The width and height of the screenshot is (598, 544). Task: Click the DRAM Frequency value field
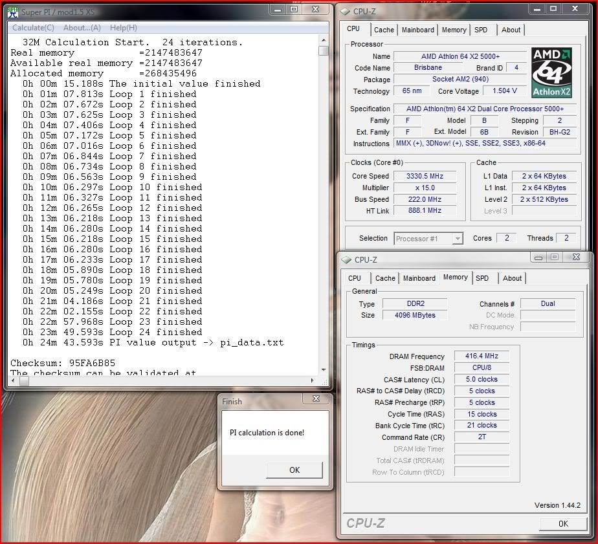pos(482,356)
